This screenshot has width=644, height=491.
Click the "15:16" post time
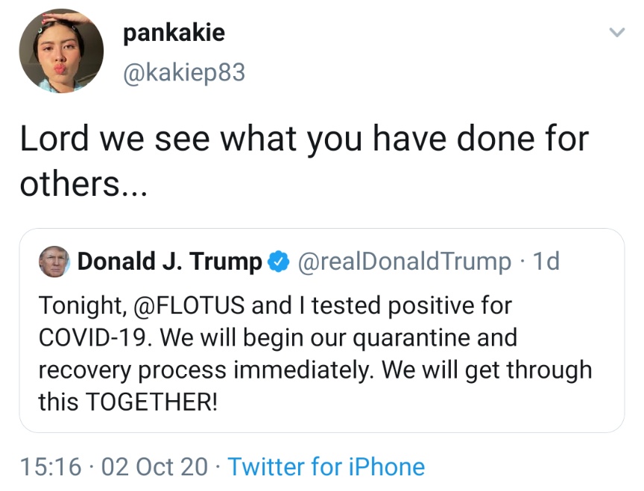coord(51,467)
